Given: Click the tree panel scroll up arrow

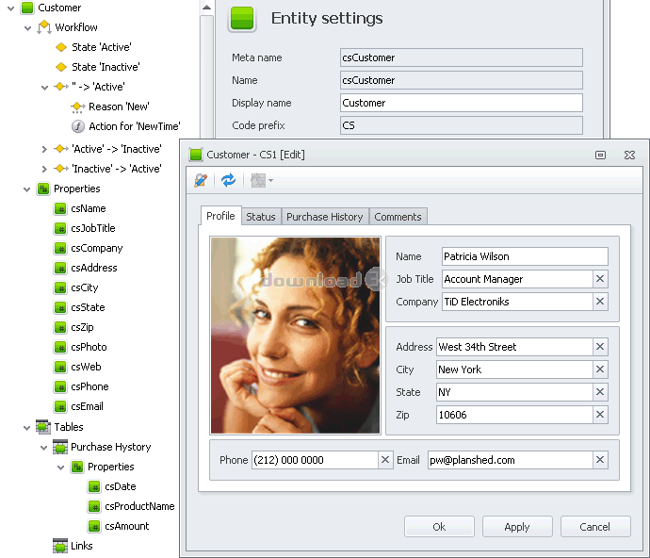Looking at the screenshot, I should point(206,8).
